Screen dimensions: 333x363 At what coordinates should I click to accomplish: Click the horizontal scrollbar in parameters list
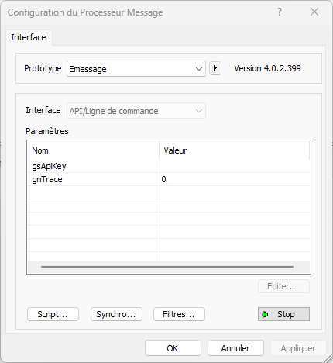coord(167,267)
